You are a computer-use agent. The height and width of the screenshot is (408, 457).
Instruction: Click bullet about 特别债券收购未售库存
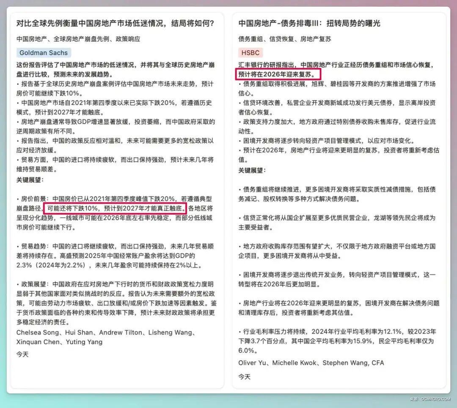click(337, 126)
